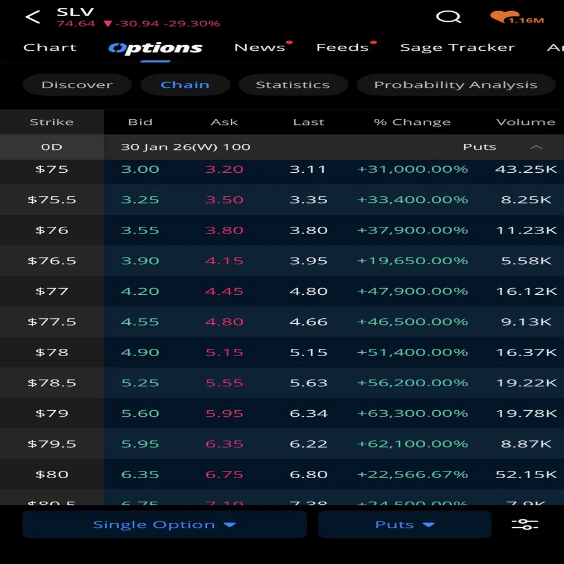Switch to Sage Tracker tab
Image resolution: width=564 pixels, height=564 pixels.
tap(458, 47)
